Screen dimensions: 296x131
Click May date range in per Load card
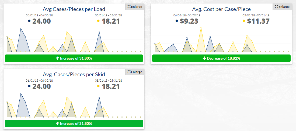tap(109, 15)
